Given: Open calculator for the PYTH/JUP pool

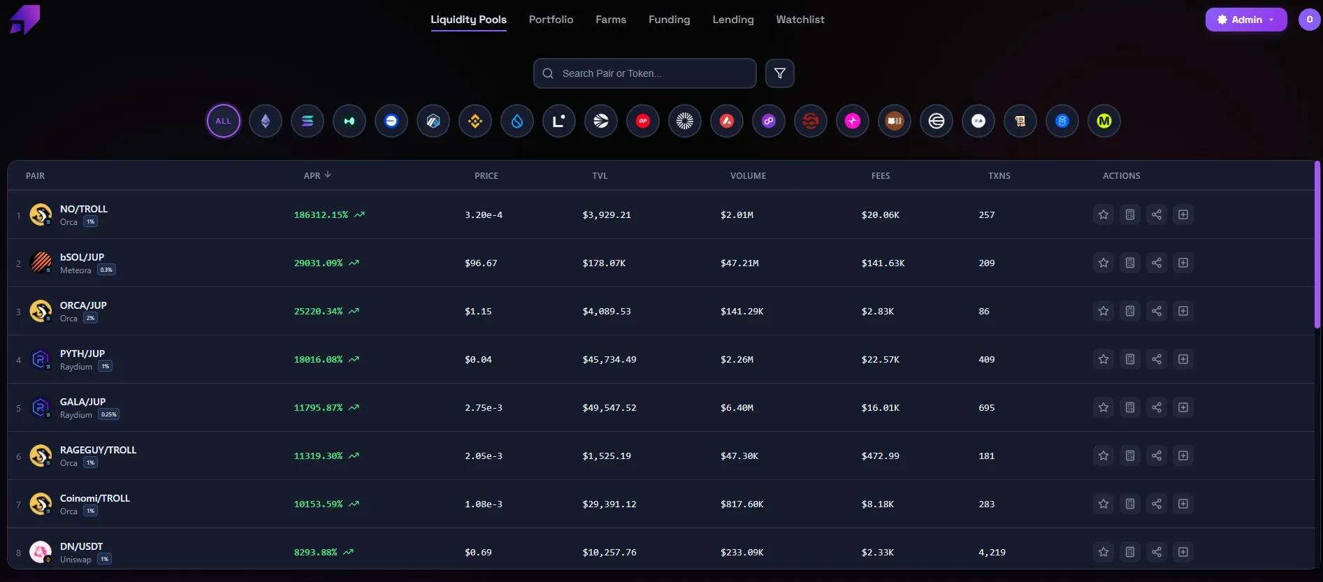Looking at the screenshot, I should [1130, 359].
